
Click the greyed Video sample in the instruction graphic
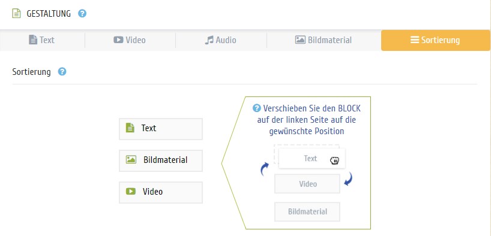tap(307, 184)
